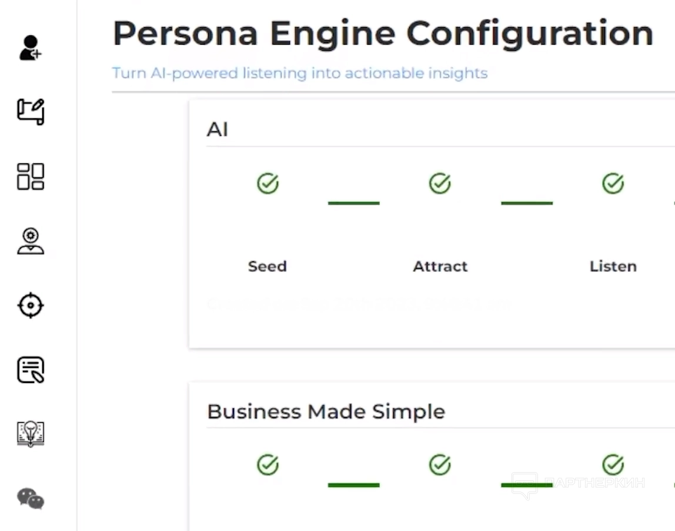Select the Seed step label
675x531 pixels.
point(268,266)
